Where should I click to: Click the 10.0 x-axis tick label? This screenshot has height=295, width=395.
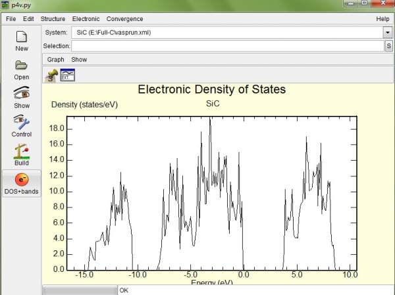click(x=350, y=275)
